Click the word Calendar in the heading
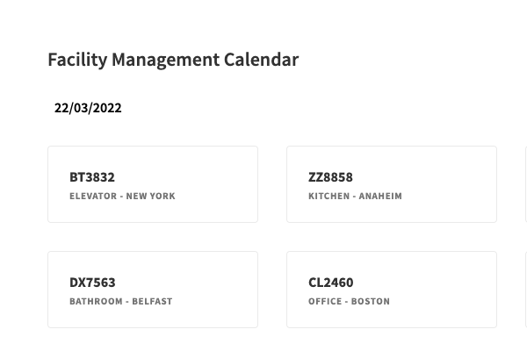 click(261, 60)
